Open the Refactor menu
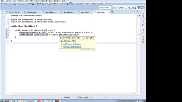The image size is (182, 102). [21, 1]
